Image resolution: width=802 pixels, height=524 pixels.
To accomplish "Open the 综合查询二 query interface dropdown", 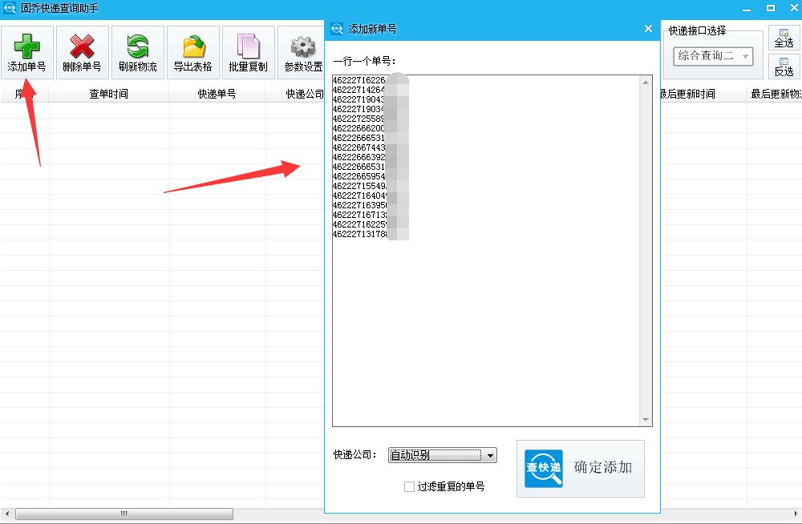I will [x=712, y=56].
